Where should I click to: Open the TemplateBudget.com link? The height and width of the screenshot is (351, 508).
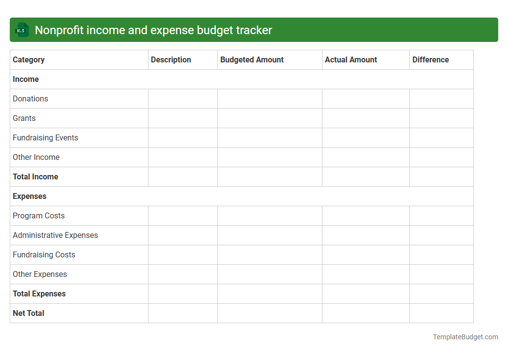pos(465,336)
